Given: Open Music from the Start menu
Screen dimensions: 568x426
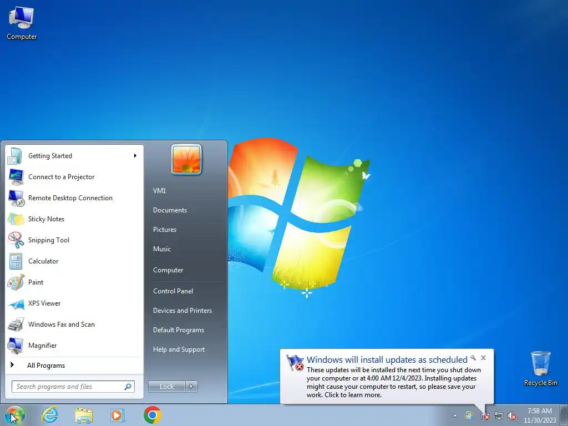Looking at the screenshot, I should [161, 249].
